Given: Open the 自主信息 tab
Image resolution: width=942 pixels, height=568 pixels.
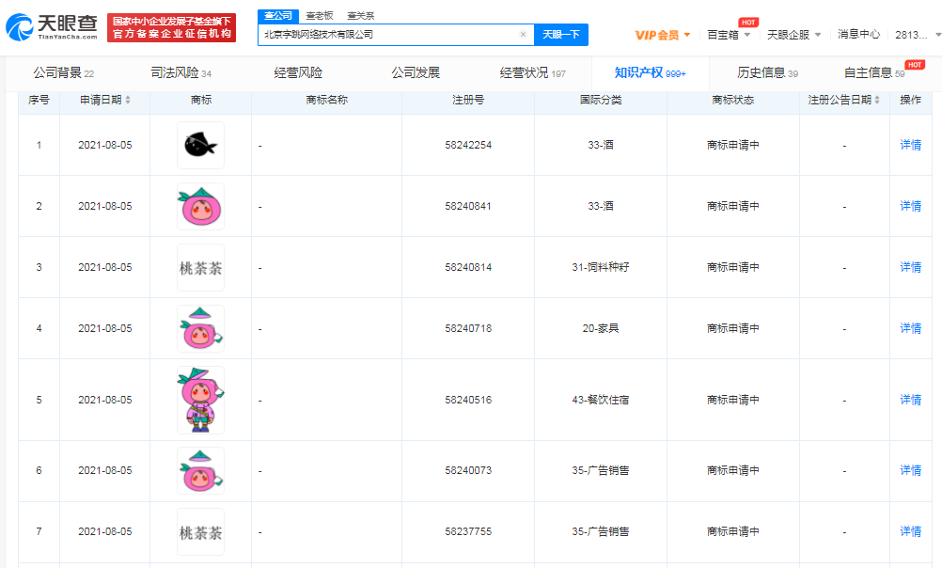Looking at the screenshot, I should [x=874, y=72].
